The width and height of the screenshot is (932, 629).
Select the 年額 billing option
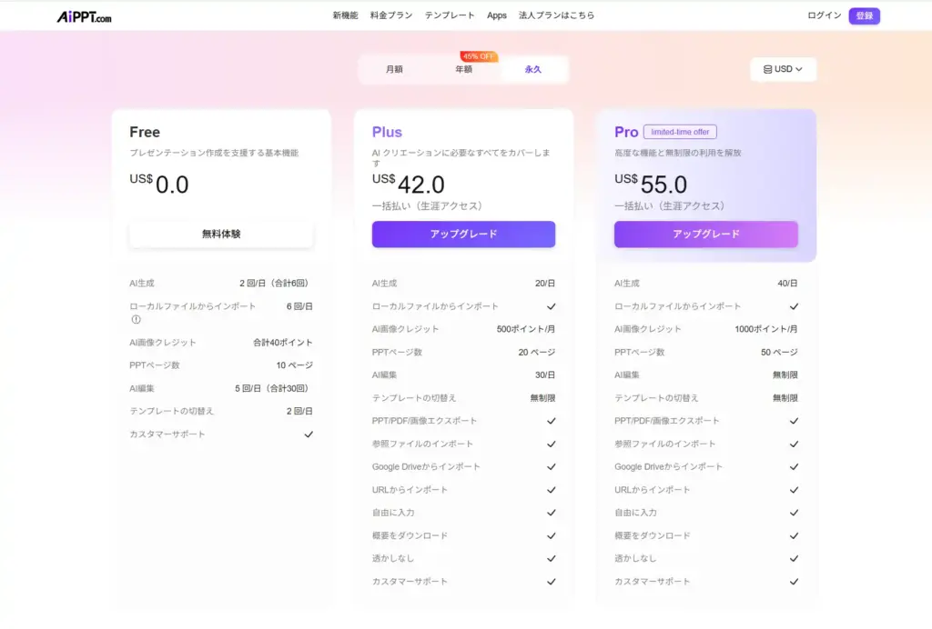pyautogui.click(x=464, y=69)
